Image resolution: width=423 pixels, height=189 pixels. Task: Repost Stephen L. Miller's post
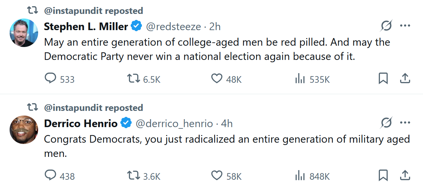click(x=133, y=78)
